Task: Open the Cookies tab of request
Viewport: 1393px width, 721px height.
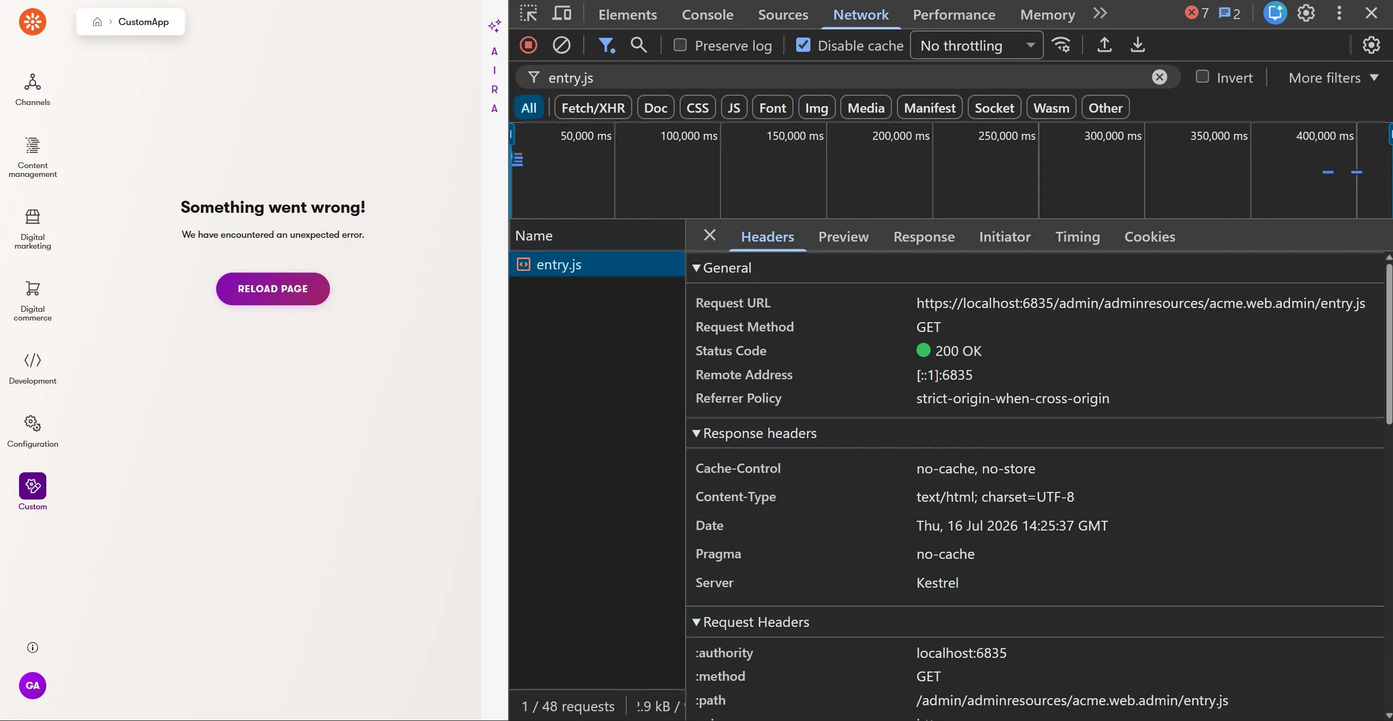Action: [1150, 237]
